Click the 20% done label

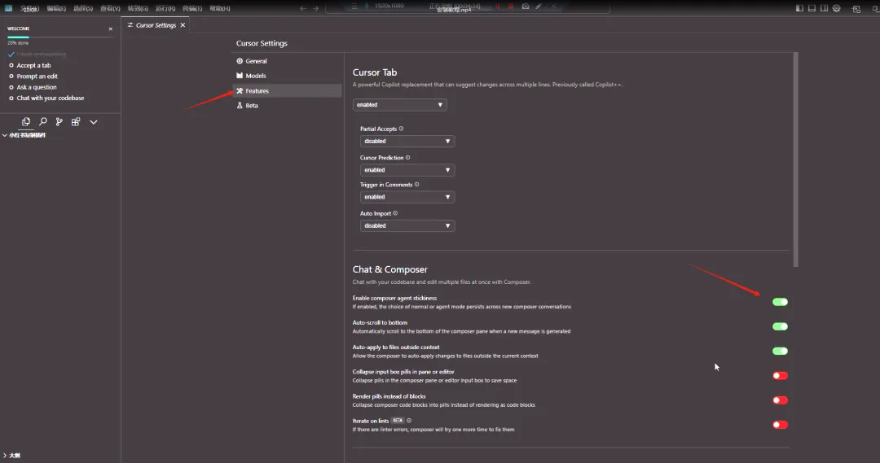point(18,43)
